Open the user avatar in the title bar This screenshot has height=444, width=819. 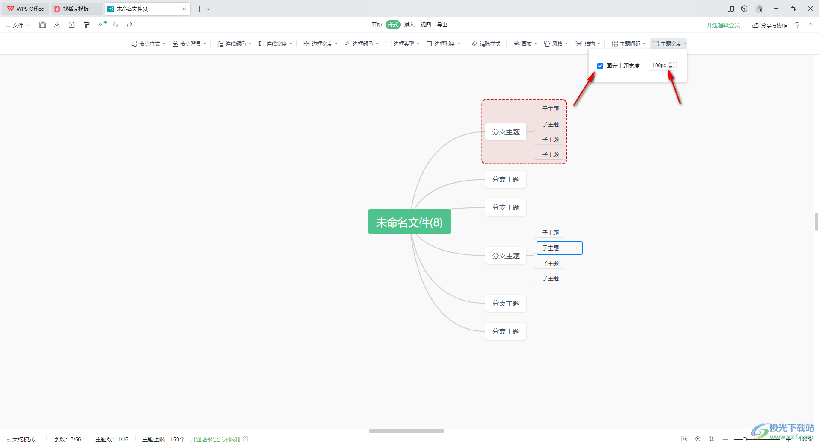759,9
